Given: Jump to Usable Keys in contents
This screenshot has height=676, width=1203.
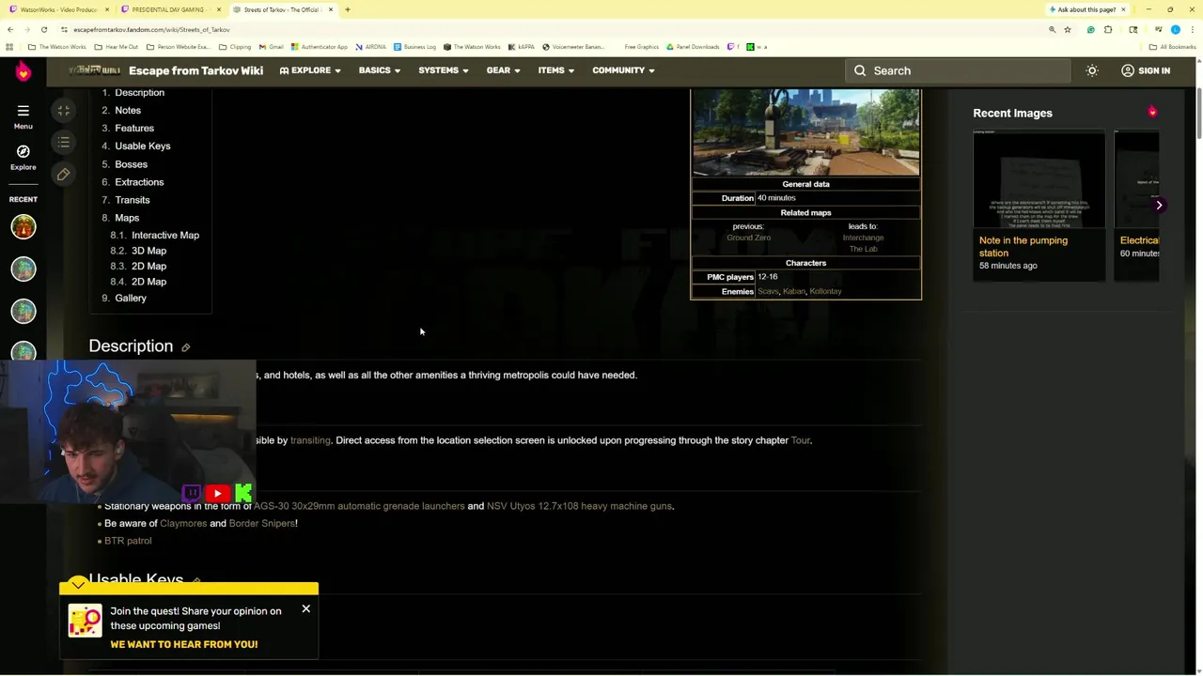Looking at the screenshot, I should [x=143, y=146].
